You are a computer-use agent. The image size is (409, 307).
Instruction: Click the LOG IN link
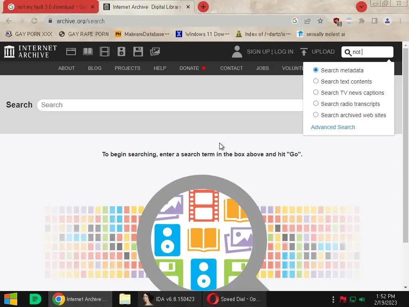284,52
